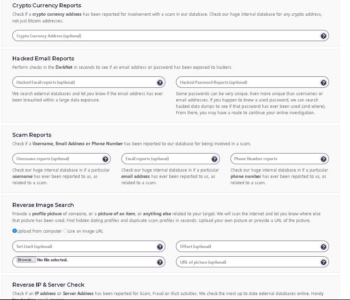
Task: Open help for Offset field
Action: (324, 247)
